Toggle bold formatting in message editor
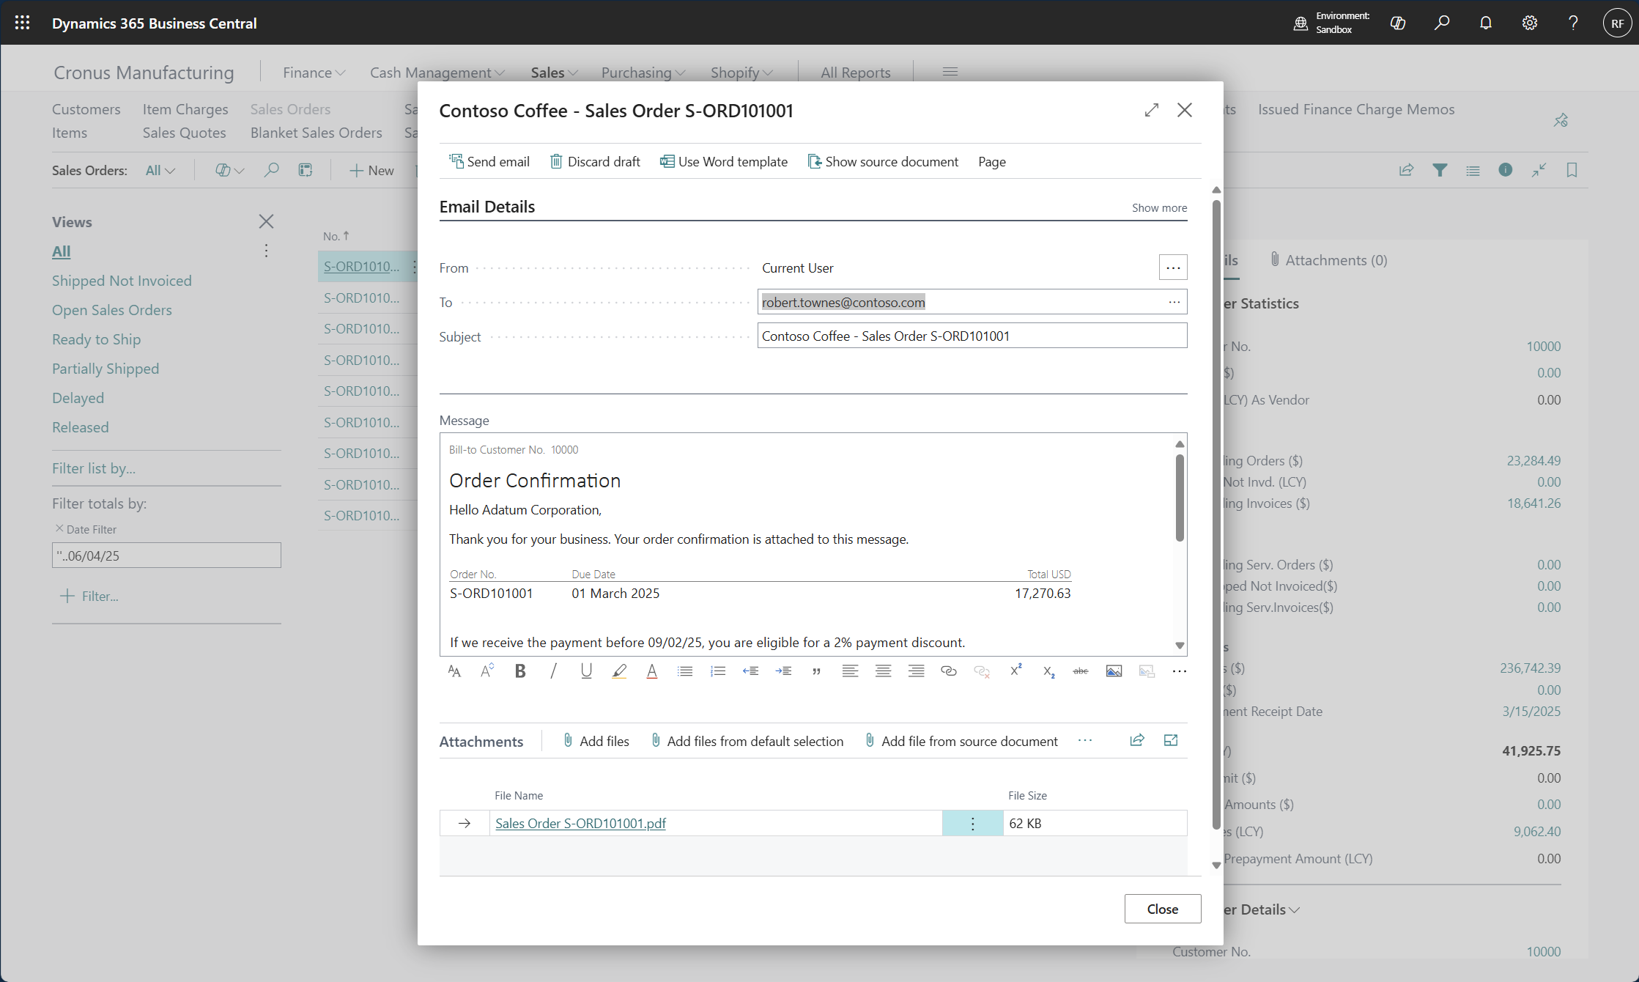1639x982 pixels. 520,671
